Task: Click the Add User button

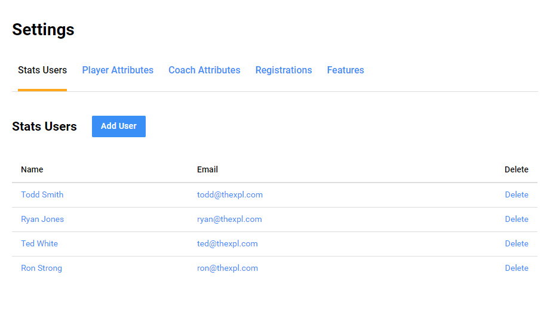Action: pos(119,126)
